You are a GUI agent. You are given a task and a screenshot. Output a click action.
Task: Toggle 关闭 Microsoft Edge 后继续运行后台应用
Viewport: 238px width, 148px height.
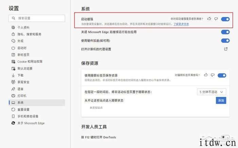(x=225, y=32)
